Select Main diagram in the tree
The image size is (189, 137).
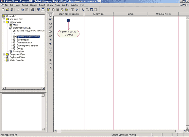(x=15, y=25)
